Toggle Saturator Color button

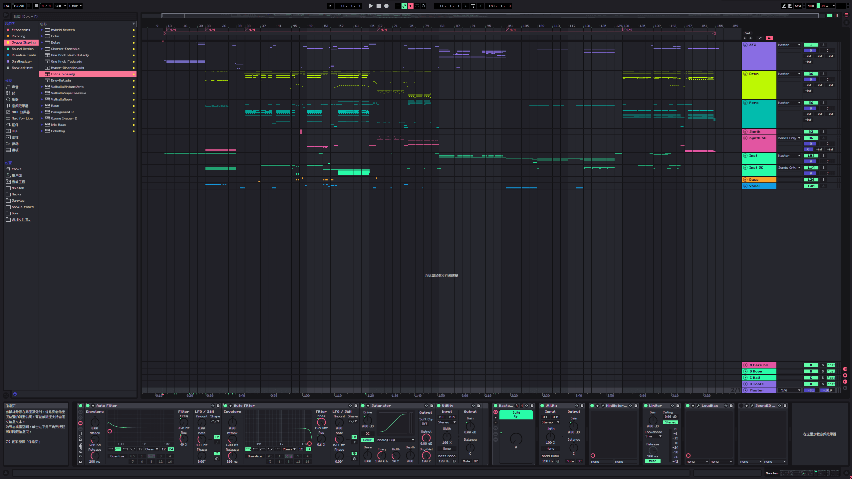pos(368,440)
